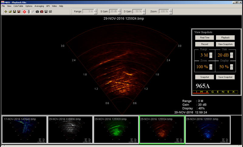Open a file with the folder icon
Screen dimensions: 243x147
click(x=10, y=12)
